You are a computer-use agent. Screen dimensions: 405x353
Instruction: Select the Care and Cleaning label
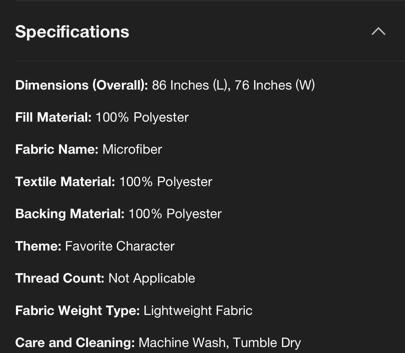pyautogui.click(x=75, y=343)
